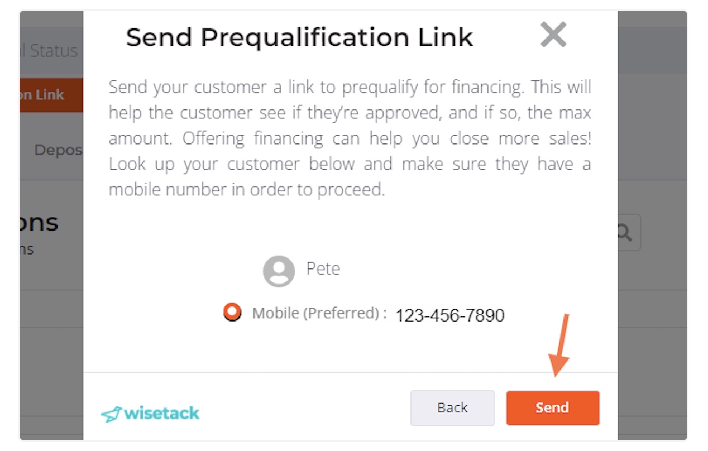Click the small gray subtitle under heading

click(27, 250)
